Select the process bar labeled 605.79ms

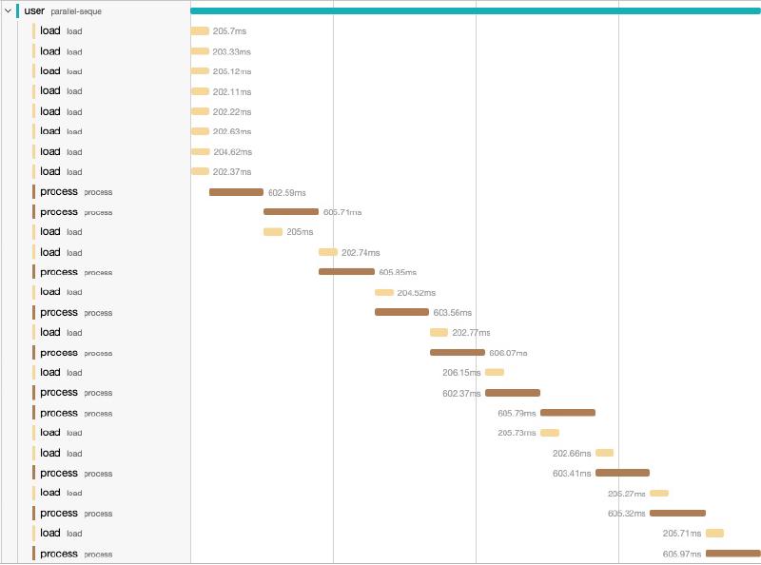coord(568,413)
